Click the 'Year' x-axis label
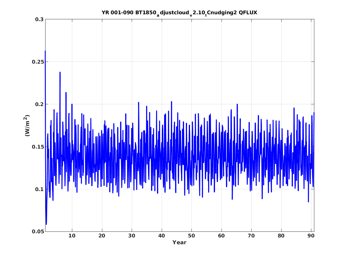The height and width of the screenshot is (260, 347). [179, 242]
